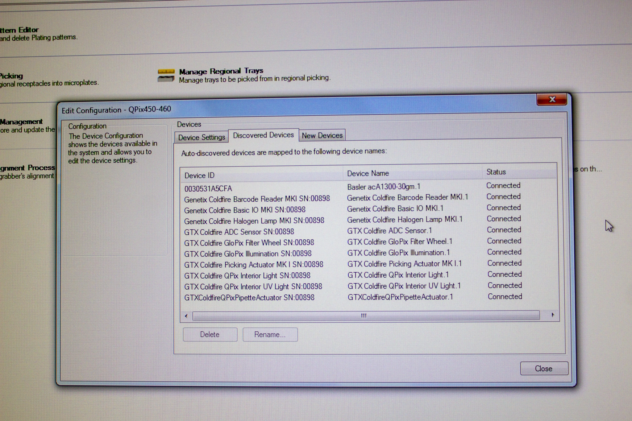Select Genetix Coldfire Halogen Lamp MKI SN:00898
632x421 pixels.
[x=254, y=221]
